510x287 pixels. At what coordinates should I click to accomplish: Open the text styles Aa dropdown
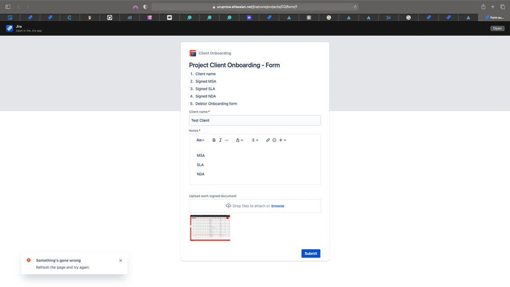click(x=200, y=140)
